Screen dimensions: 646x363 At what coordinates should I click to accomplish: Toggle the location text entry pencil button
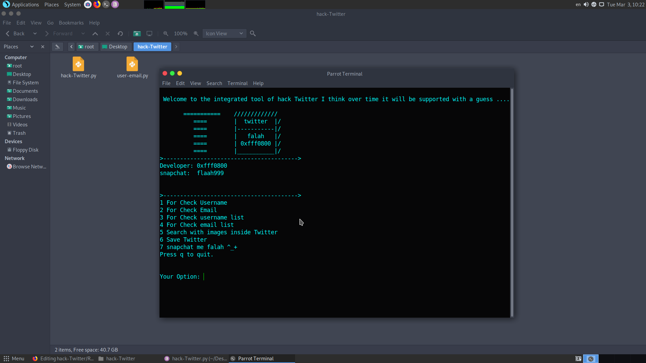tap(58, 47)
